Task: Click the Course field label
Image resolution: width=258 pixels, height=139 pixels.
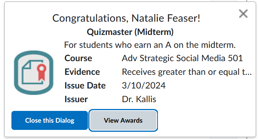Action: (x=78, y=58)
